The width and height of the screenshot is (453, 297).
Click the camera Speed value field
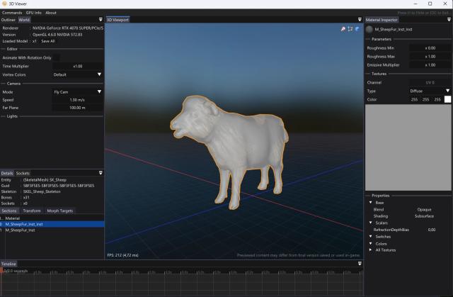77,100
